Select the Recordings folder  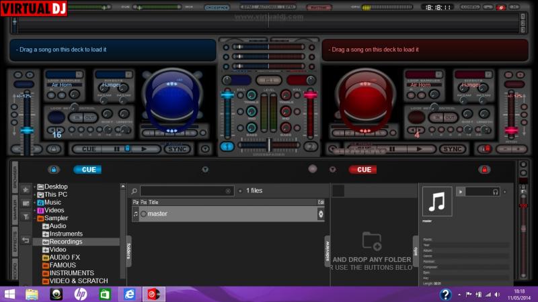[65, 242]
